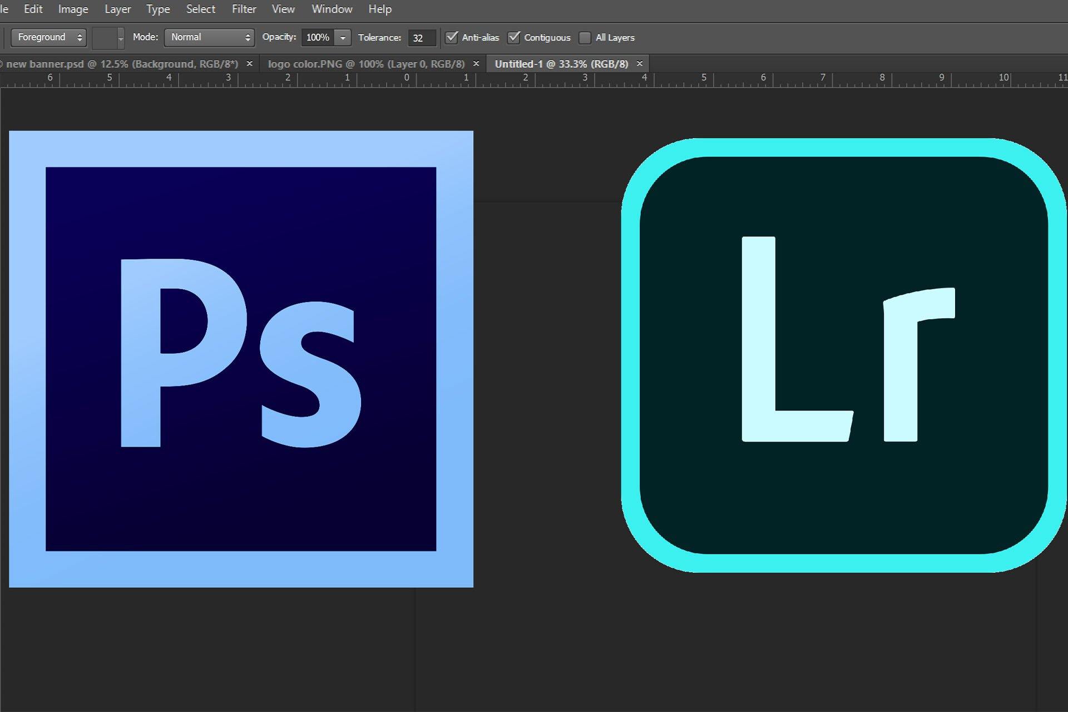Click the horizontal ruler bar

pyautogui.click(x=534, y=80)
